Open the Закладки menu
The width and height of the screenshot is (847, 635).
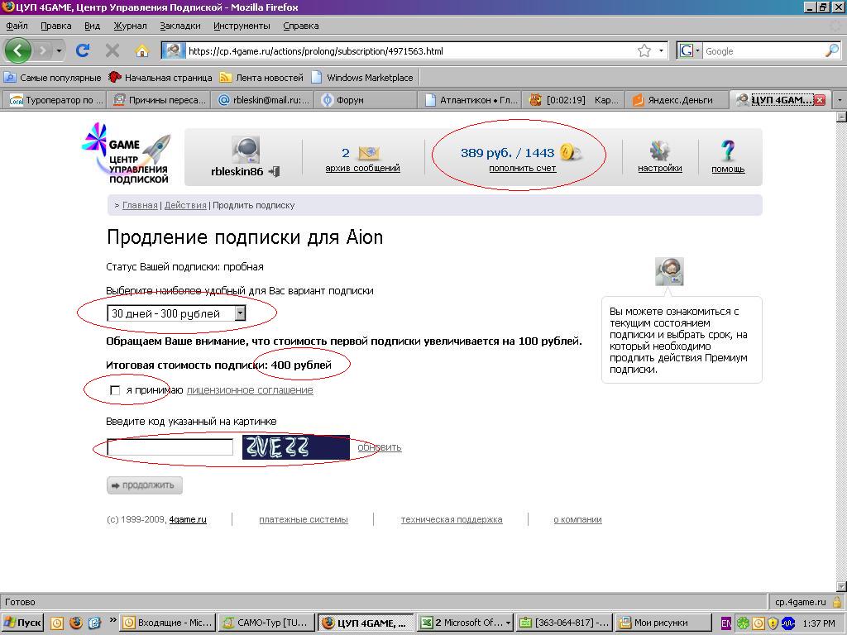tap(179, 26)
